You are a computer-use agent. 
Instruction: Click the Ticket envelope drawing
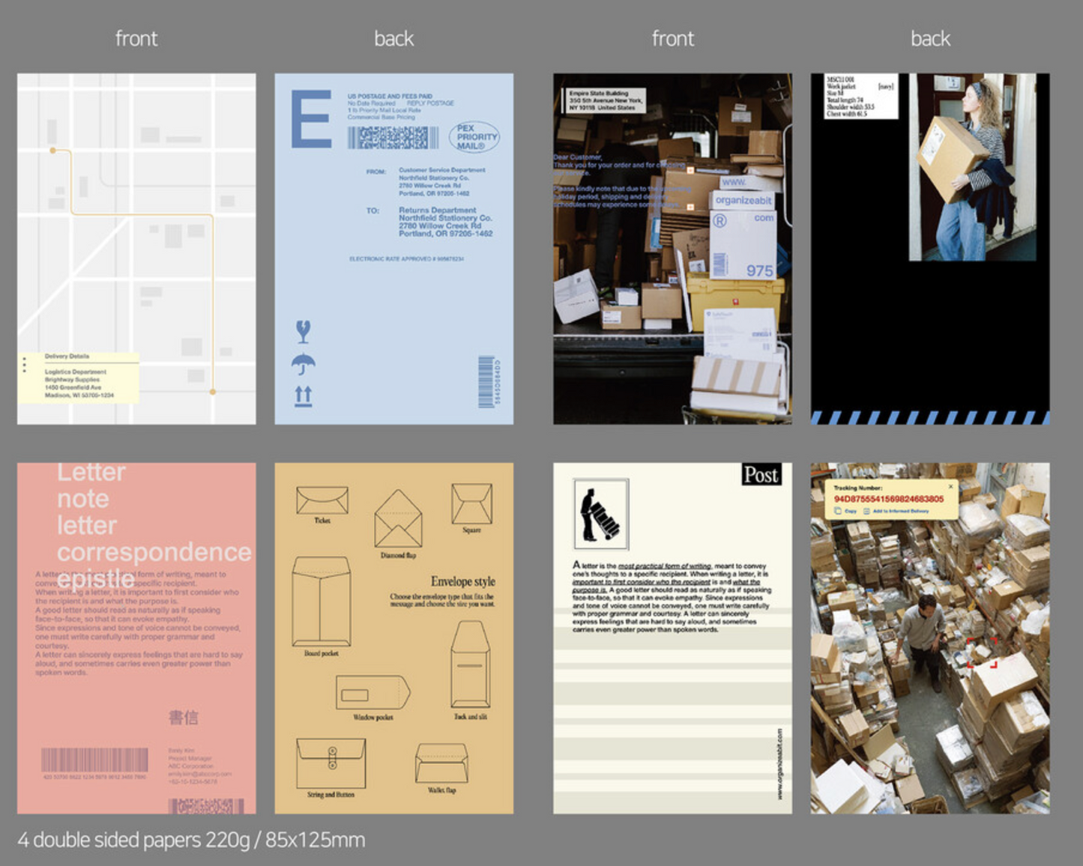point(322,500)
